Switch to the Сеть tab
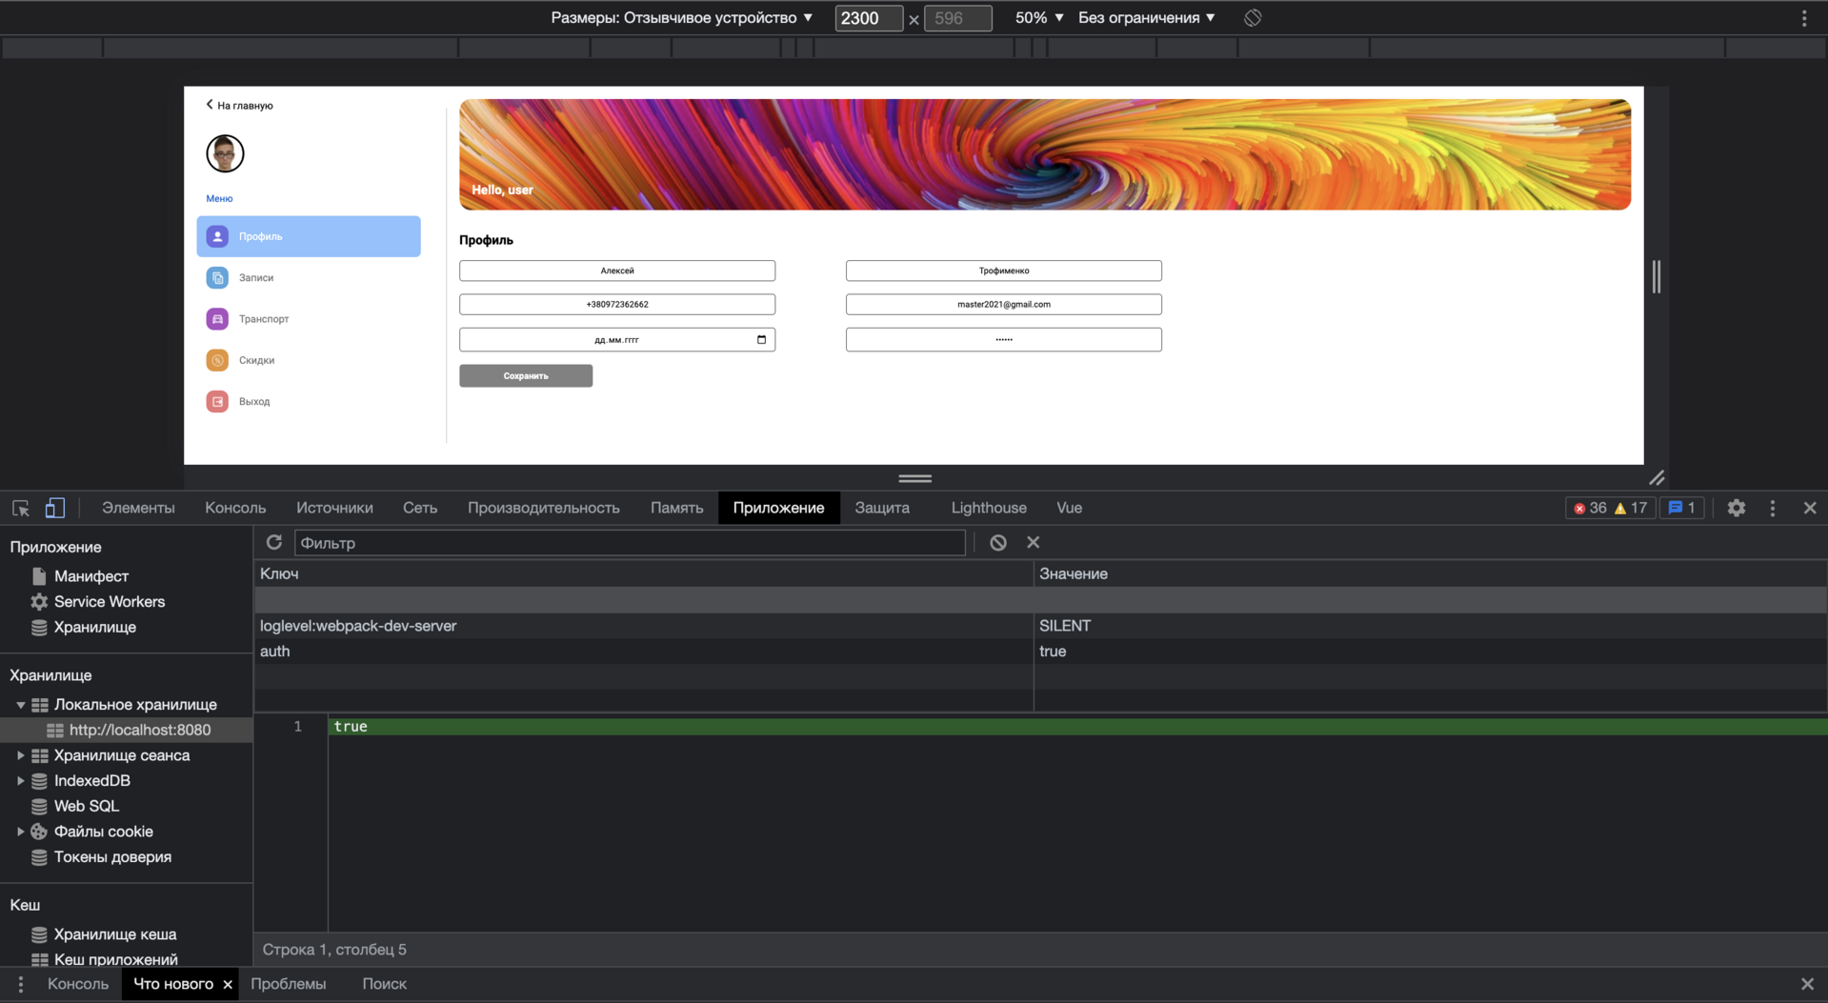Viewport: 1828px width, 1003px height. 420,509
